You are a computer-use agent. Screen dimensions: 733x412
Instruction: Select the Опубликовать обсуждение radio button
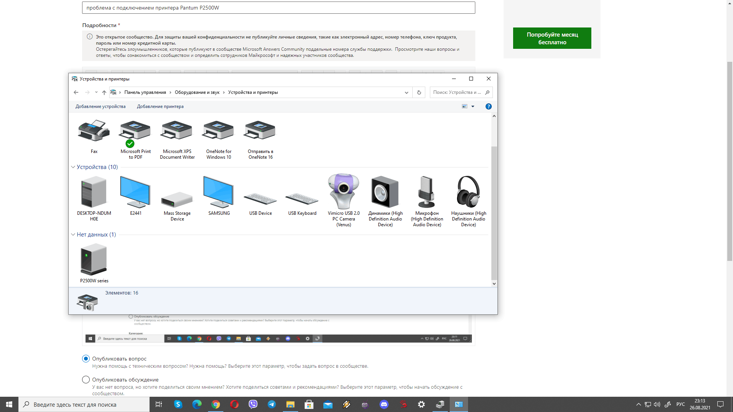(86, 379)
